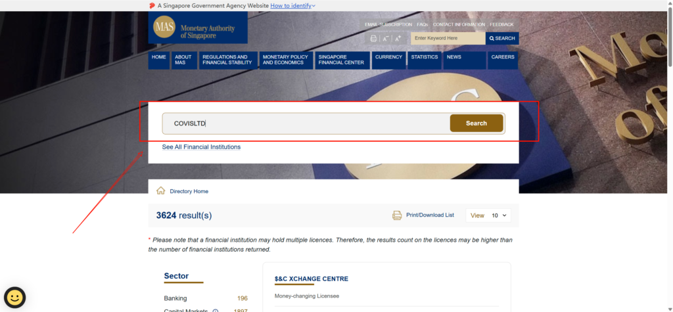Viewport: 673px width, 312px height.
Task: Open the Monetary Policy and Economics menu
Action: click(286, 60)
